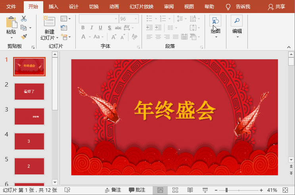Screen dimensions: 295x195
Task: Click the New Slide (新建幻灯片) icon
Action: 49,22
